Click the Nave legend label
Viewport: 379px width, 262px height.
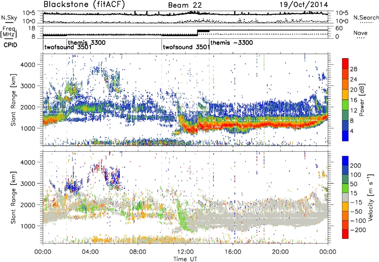[360, 33]
